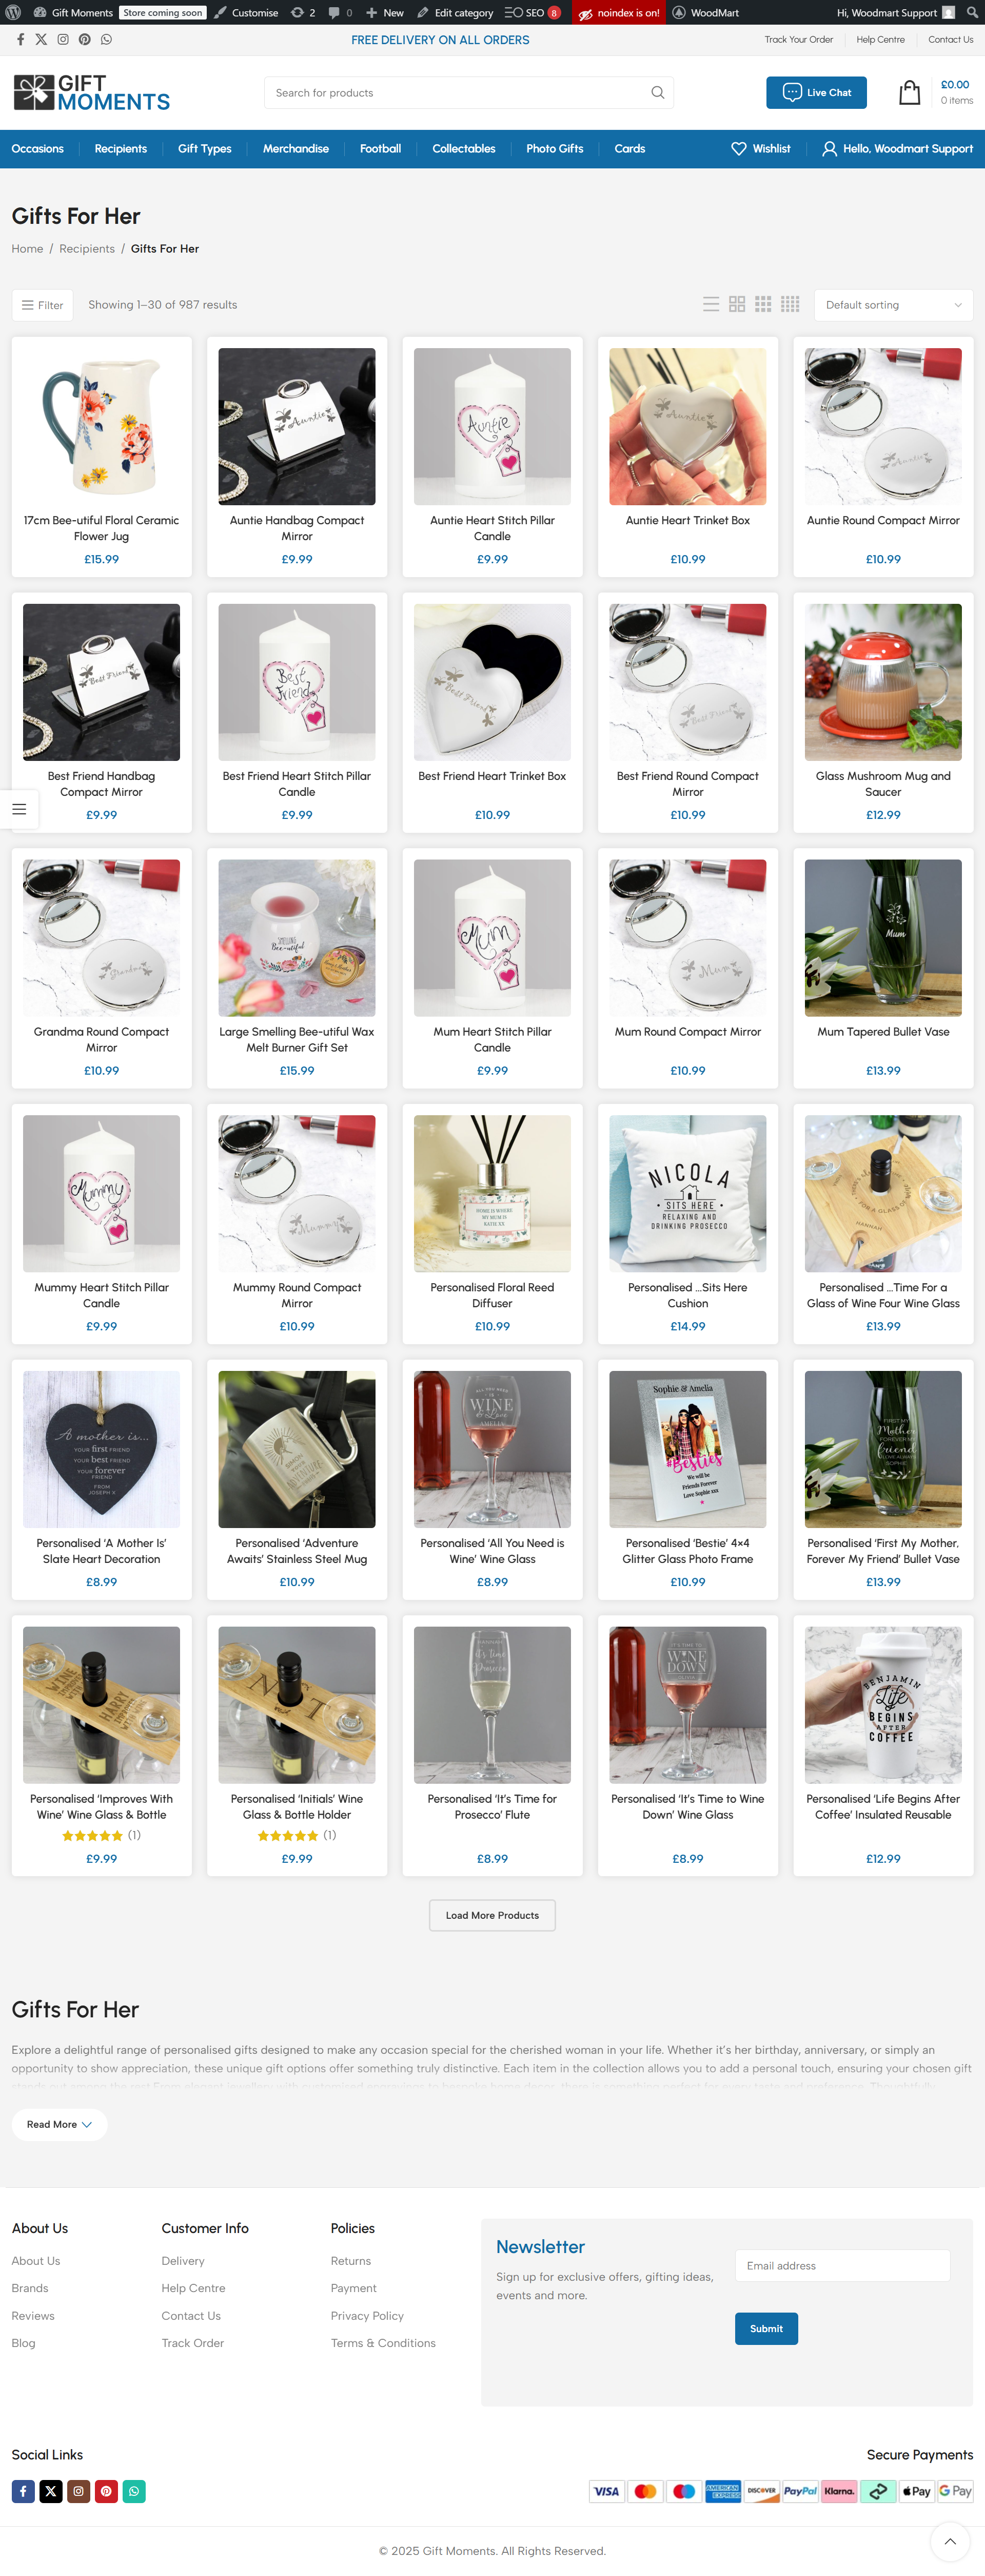Open the Glass Mushroom Mug product thumbnail
The width and height of the screenshot is (985, 2576).
pos(883,682)
